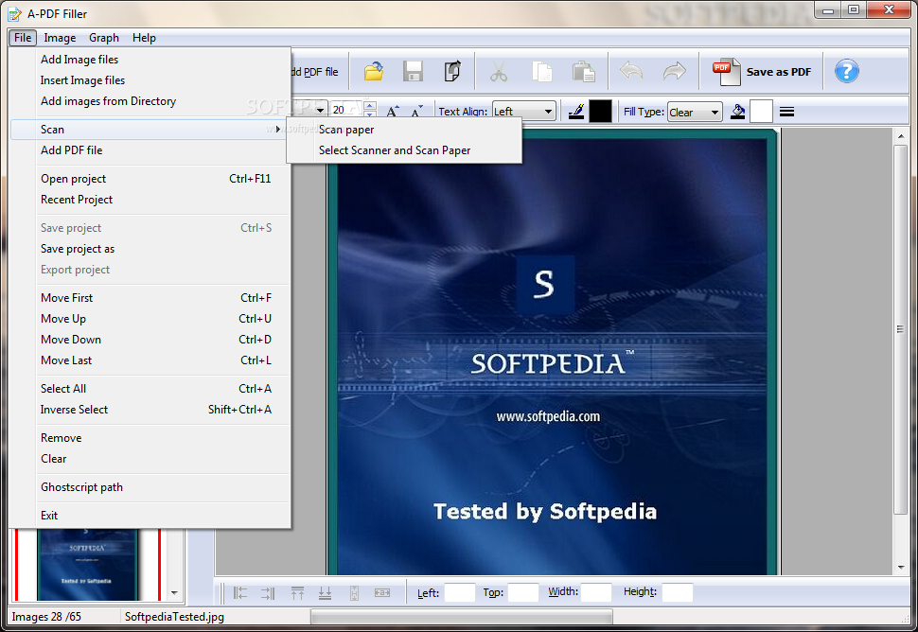Click the A-PDF Filler title bar icon
Viewport: 918px width, 632px height.
pos(14,13)
